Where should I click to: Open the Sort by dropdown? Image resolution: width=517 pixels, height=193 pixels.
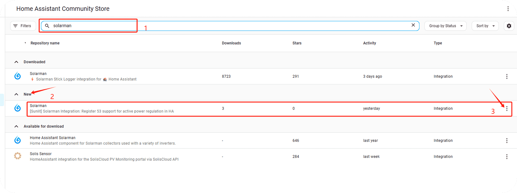pos(485,26)
